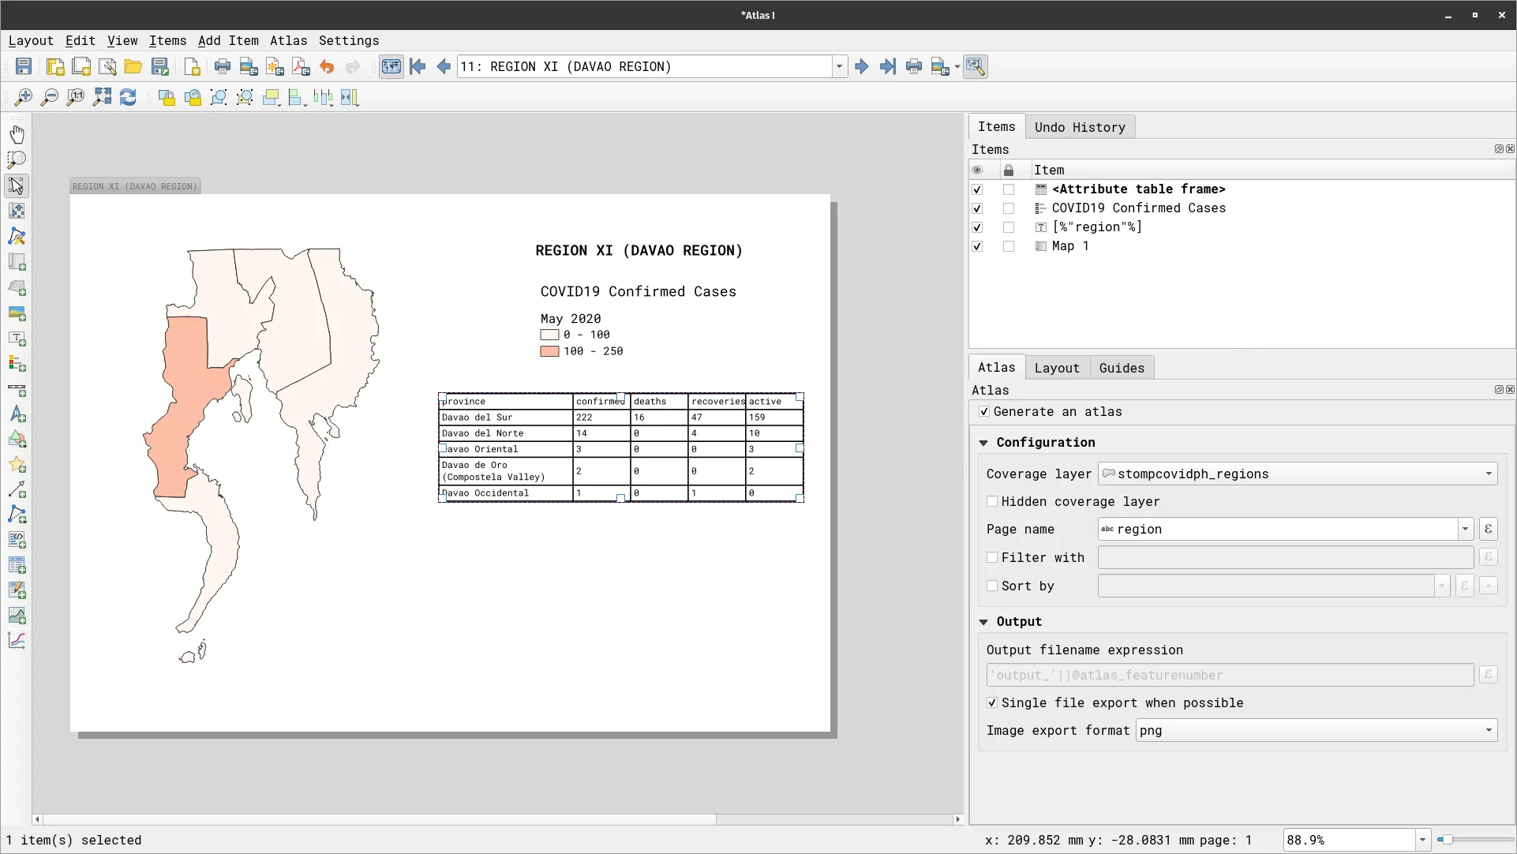
Task: Export the layout as PDF
Action: coord(301,66)
